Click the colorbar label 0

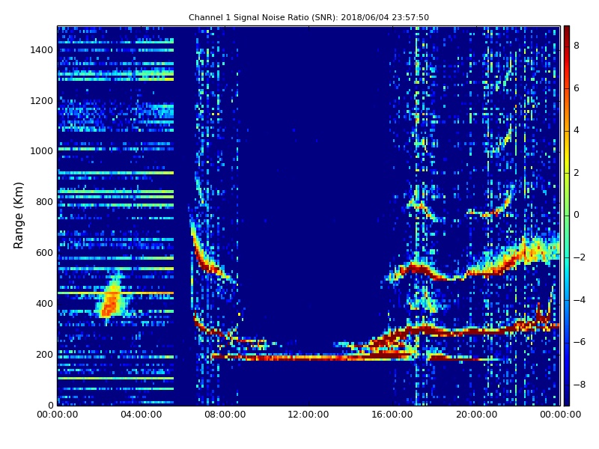[577, 215]
